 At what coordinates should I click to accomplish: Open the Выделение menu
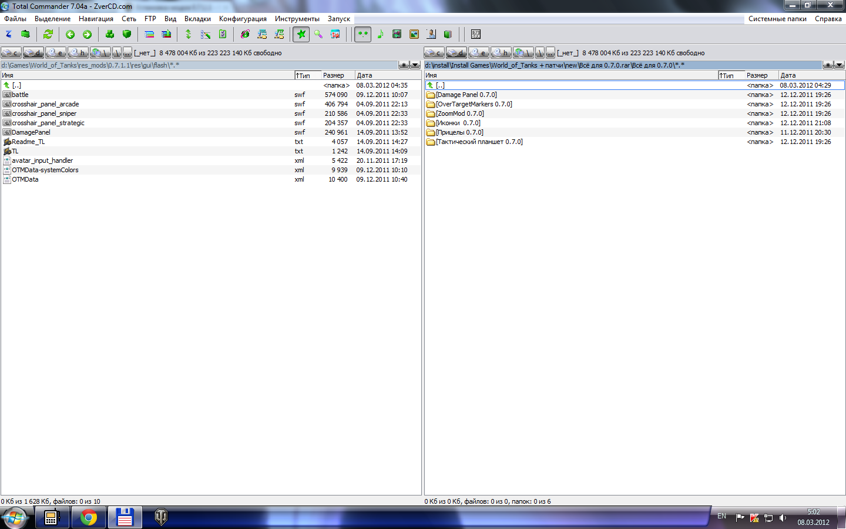53,19
